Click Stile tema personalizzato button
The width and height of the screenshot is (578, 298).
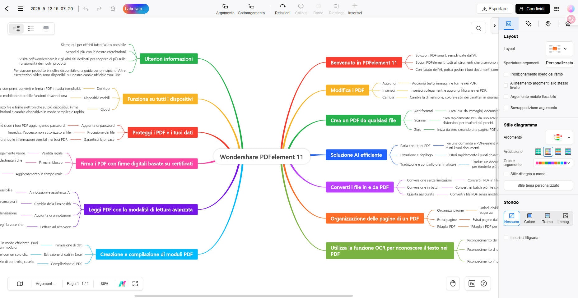[538, 185]
